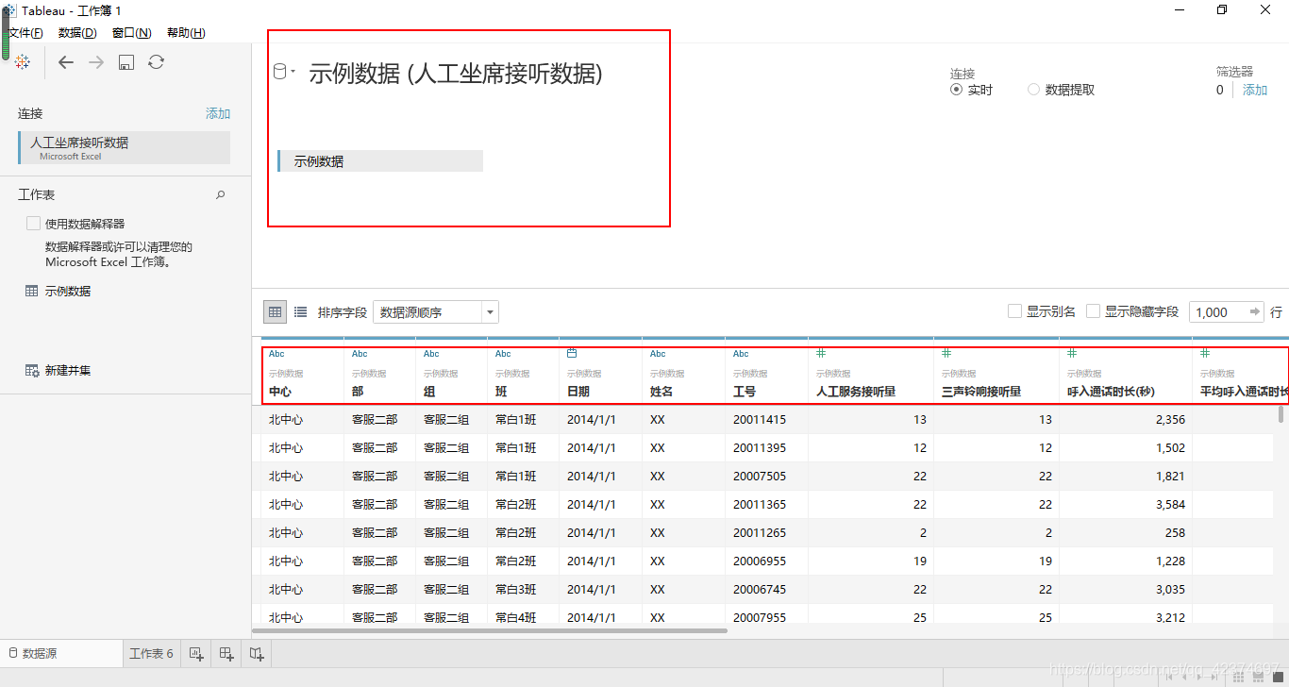
Task: Open the 排序字段 数据源顺序 dropdown
Action: point(436,311)
